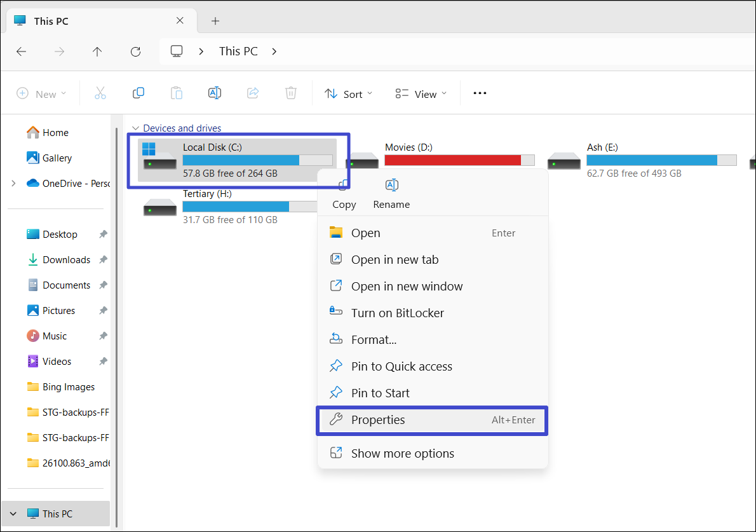Add a new tab with plus button

215,21
